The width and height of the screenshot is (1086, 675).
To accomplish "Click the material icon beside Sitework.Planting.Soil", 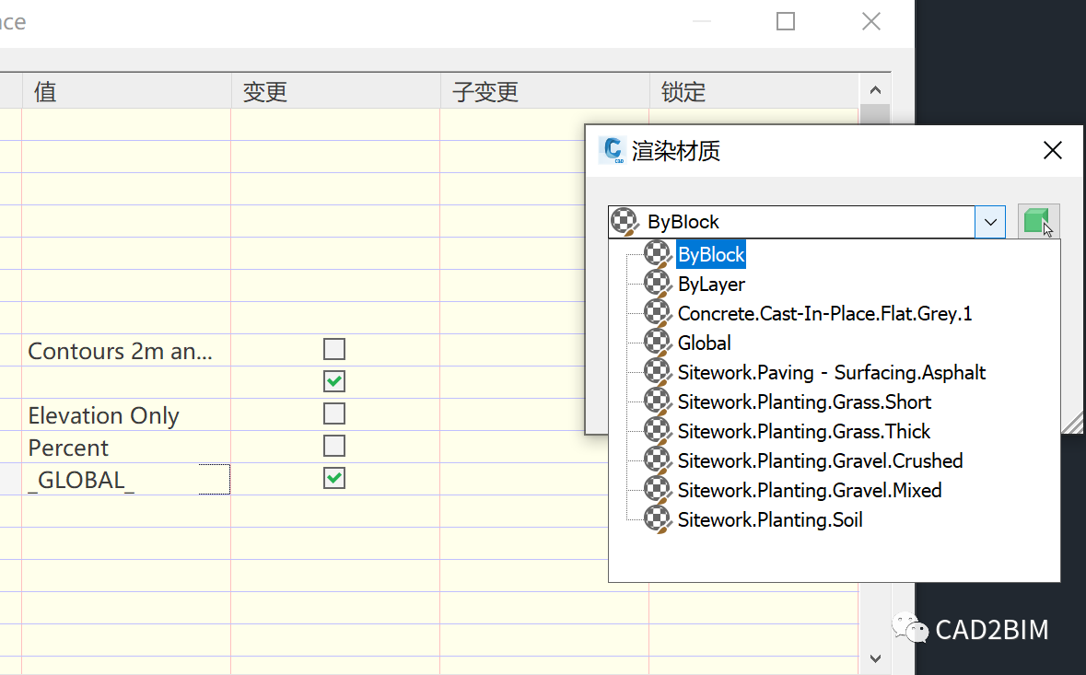I will (x=658, y=519).
